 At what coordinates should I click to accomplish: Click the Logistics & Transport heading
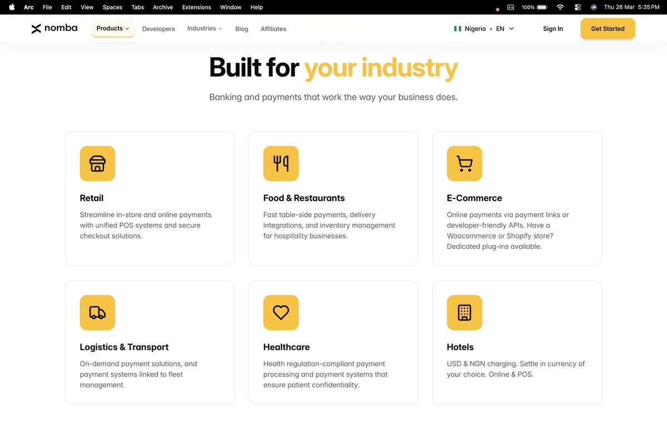(124, 347)
